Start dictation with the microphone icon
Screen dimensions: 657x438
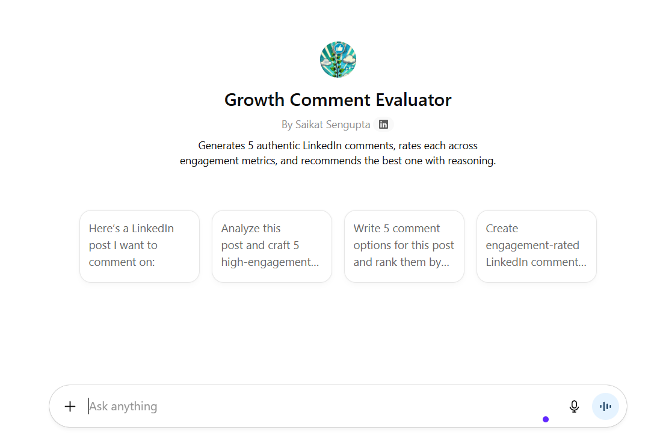point(574,407)
